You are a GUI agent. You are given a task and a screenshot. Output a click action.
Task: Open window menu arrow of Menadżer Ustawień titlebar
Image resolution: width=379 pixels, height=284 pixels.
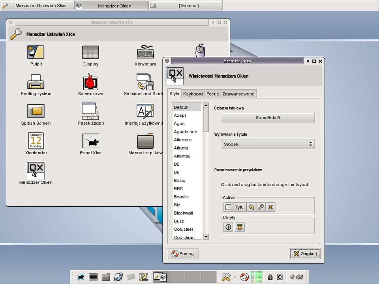10,22
